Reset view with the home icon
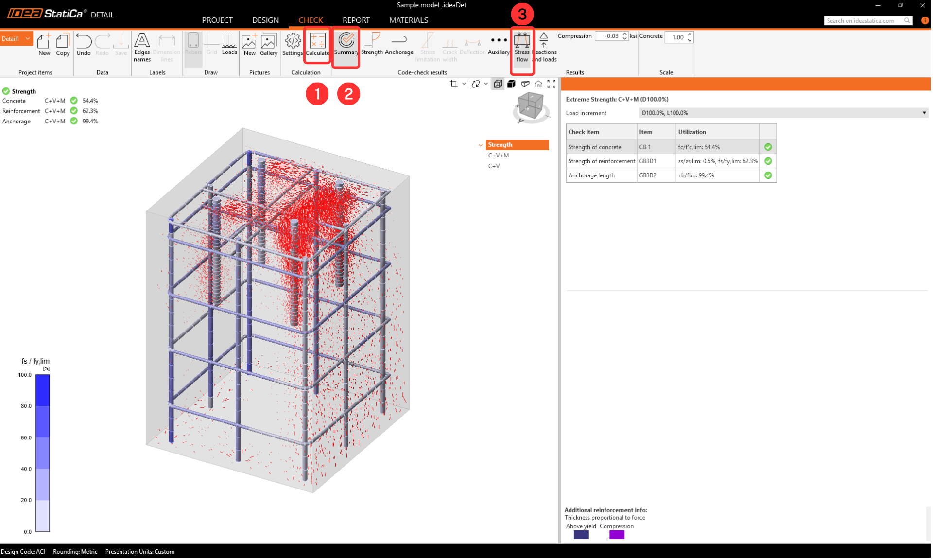This screenshot has width=933, height=559. [538, 84]
